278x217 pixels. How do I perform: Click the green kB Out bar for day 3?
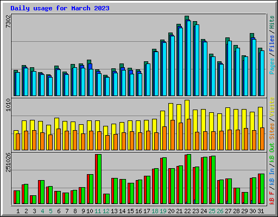coord(34,200)
